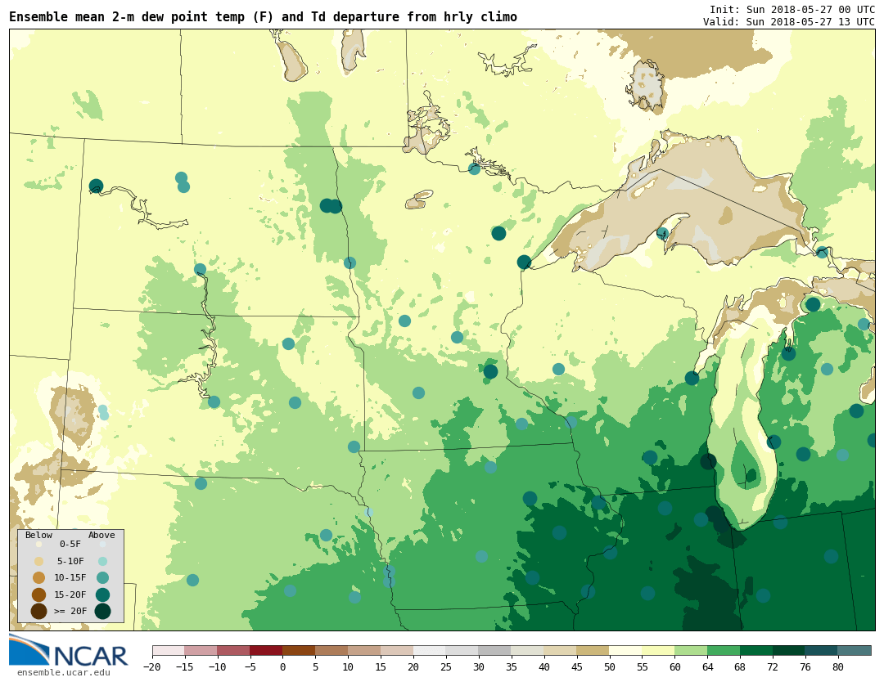Screen dimensions: 884x682
Task: Pick the gray swatch between 30 and 35
Action: point(495,651)
